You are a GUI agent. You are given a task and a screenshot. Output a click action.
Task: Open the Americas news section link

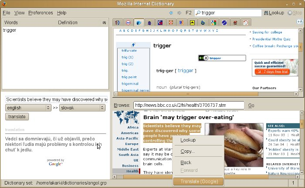(129, 133)
